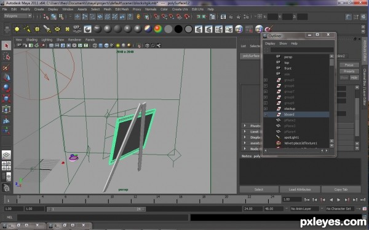Toggle wireframe display in viewport toolbar

(x=95, y=45)
